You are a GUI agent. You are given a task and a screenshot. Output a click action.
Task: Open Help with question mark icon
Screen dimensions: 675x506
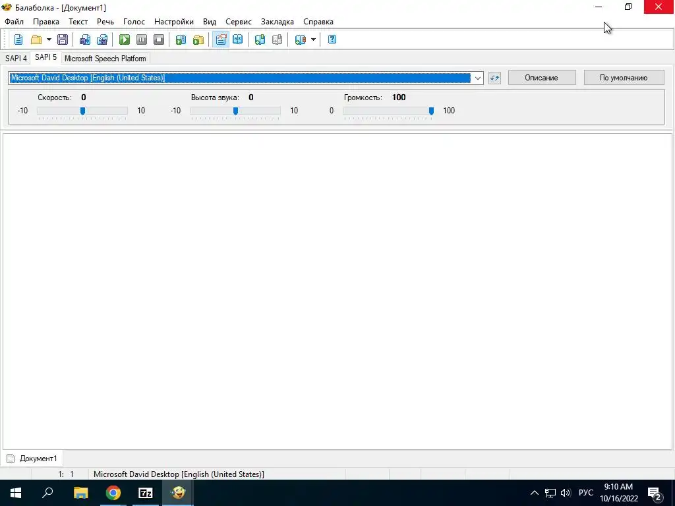click(x=332, y=40)
